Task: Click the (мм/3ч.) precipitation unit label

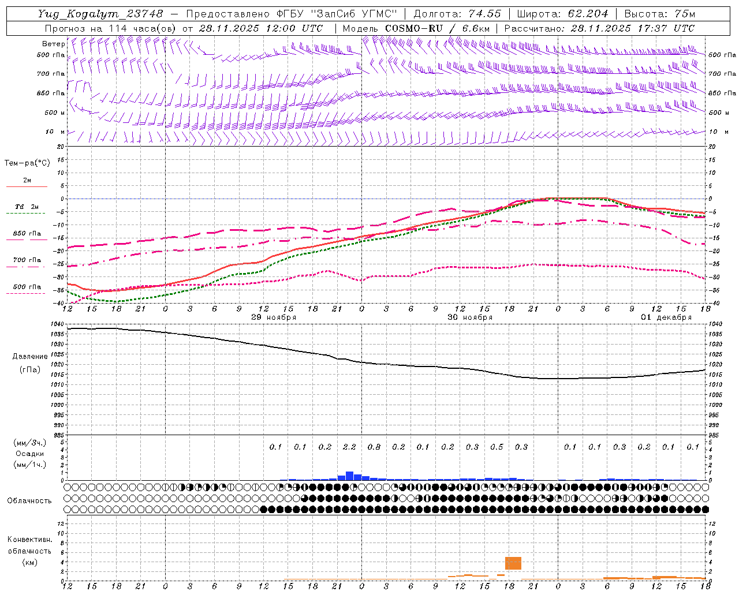Action: (29, 443)
